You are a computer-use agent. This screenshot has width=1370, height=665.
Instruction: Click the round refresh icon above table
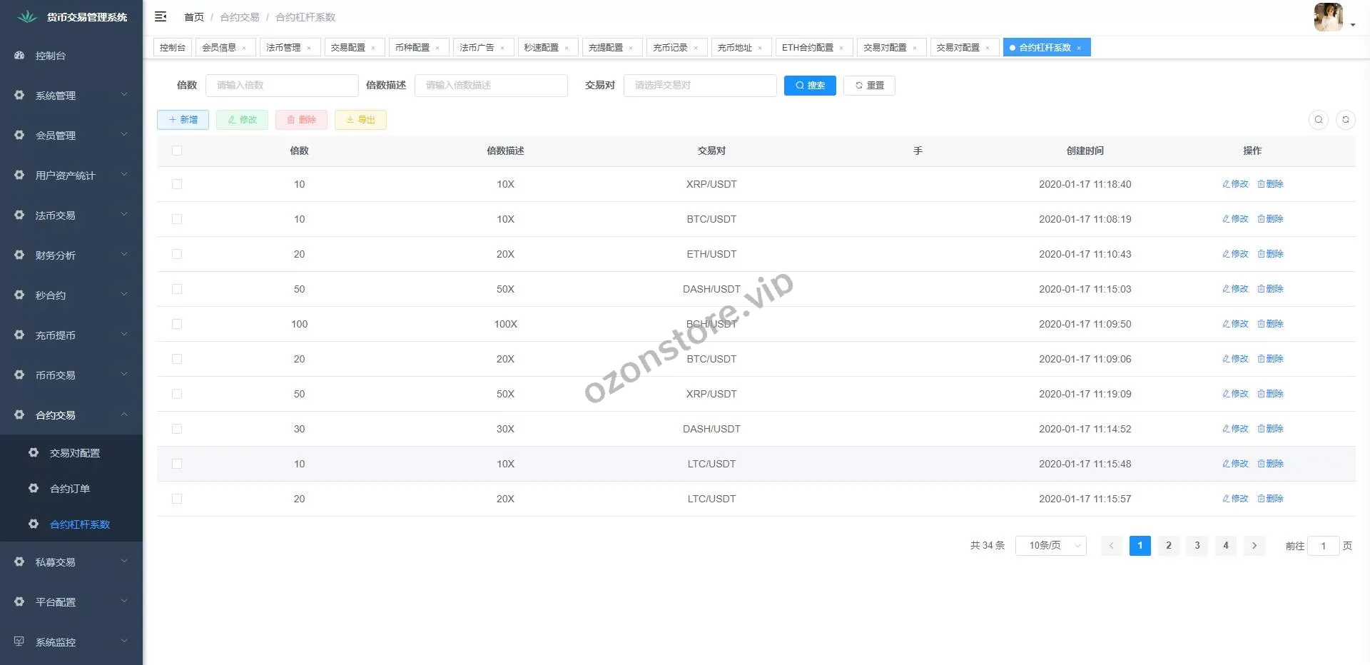click(x=1345, y=120)
